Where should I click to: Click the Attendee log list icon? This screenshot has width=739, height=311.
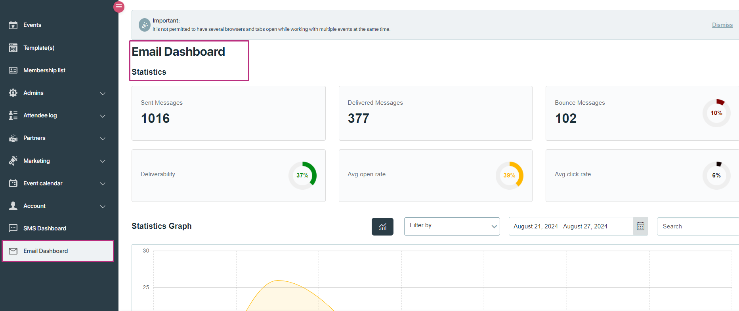pos(13,115)
